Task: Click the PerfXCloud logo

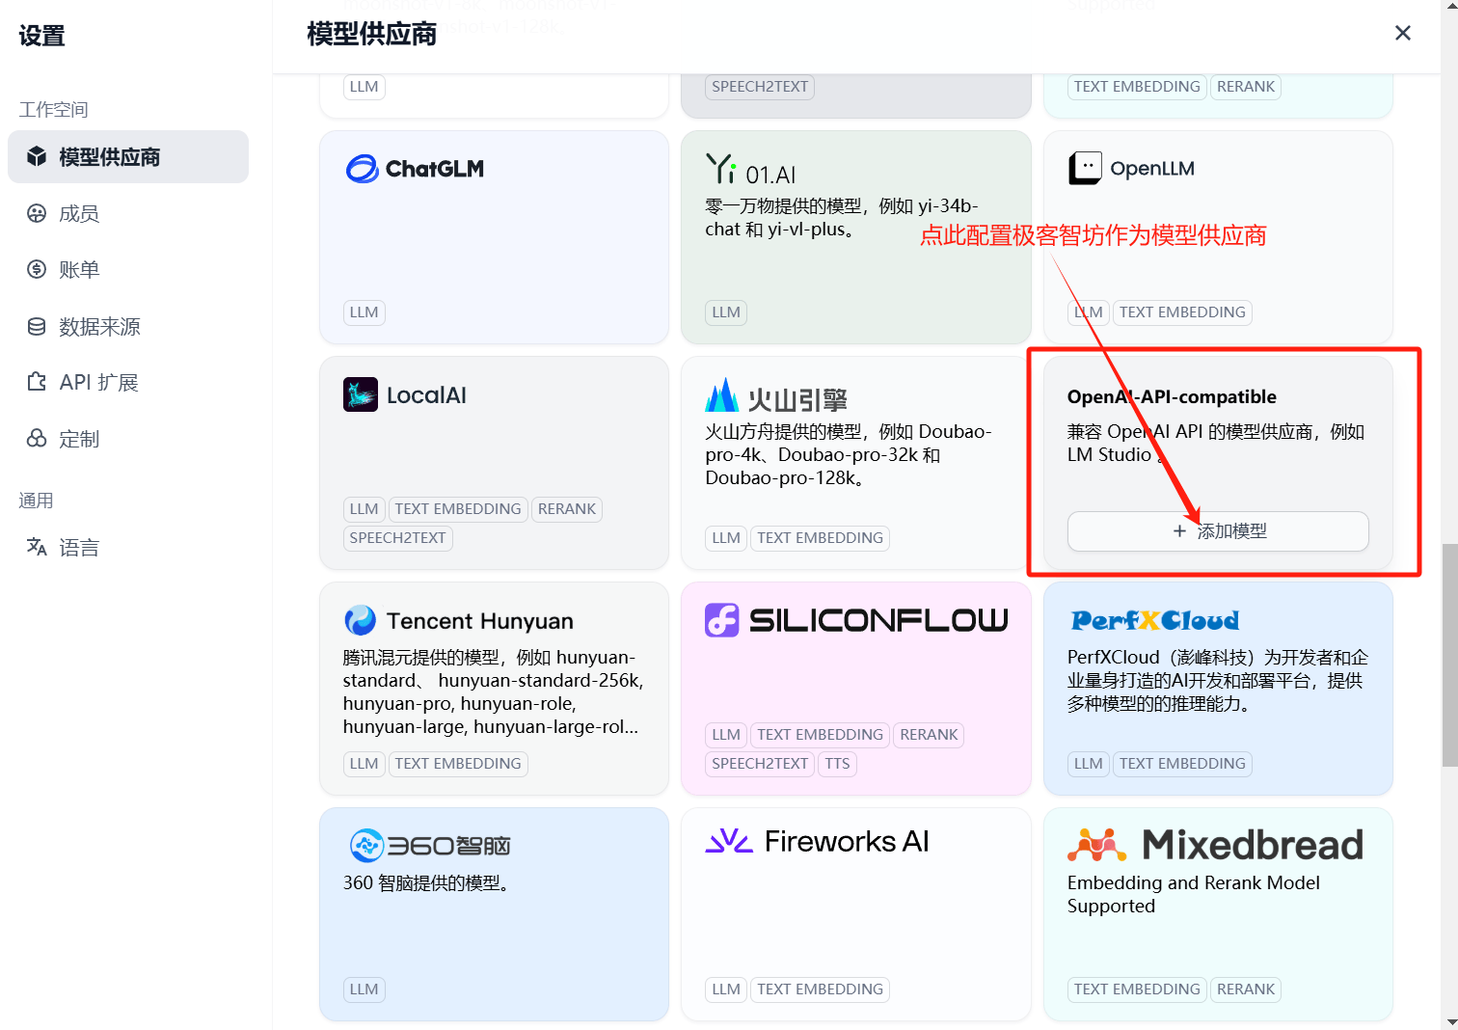Action: (1155, 620)
